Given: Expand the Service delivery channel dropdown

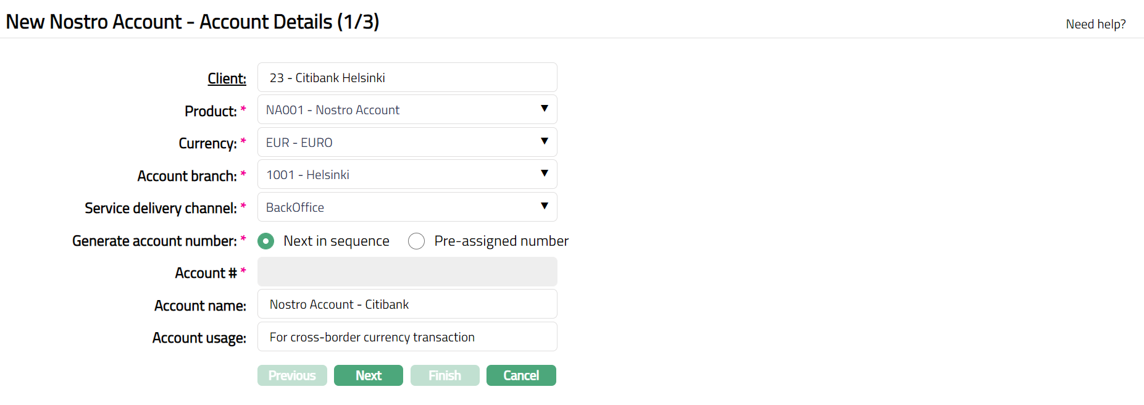Looking at the screenshot, I should click(406, 207).
